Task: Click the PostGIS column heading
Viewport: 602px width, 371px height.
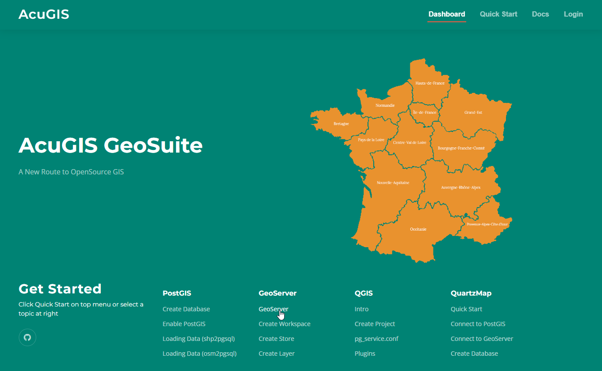Action: pos(177,293)
